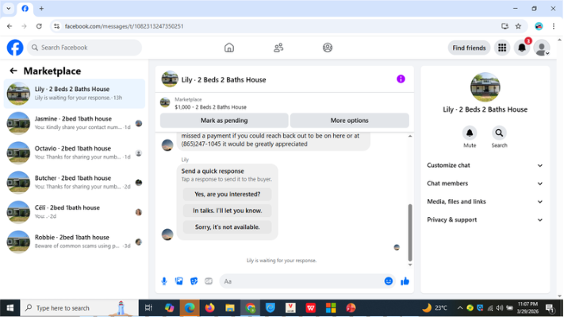
Task: Open File Explorer from the taskbar
Action: click(x=230, y=308)
